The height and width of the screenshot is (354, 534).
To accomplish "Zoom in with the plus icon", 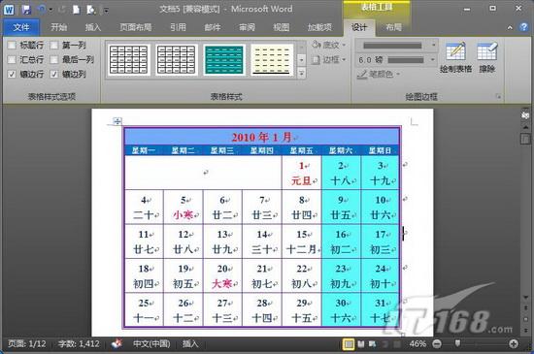I will pyautogui.click(x=514, y=343).
